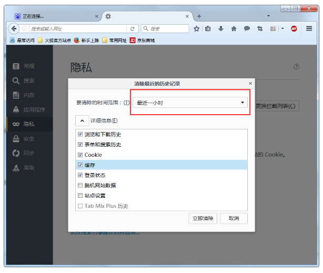The image size is (323, 273).
Task: Open 搜索 search settings in sidebar
Action: coord(29,81)
